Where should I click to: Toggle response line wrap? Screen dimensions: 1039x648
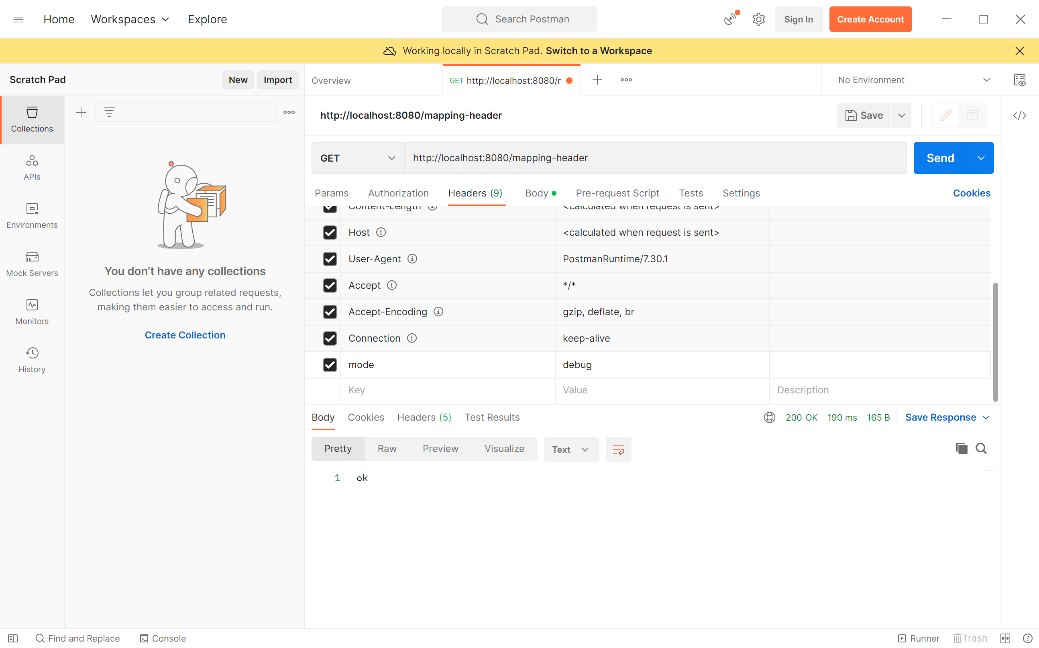618,449
